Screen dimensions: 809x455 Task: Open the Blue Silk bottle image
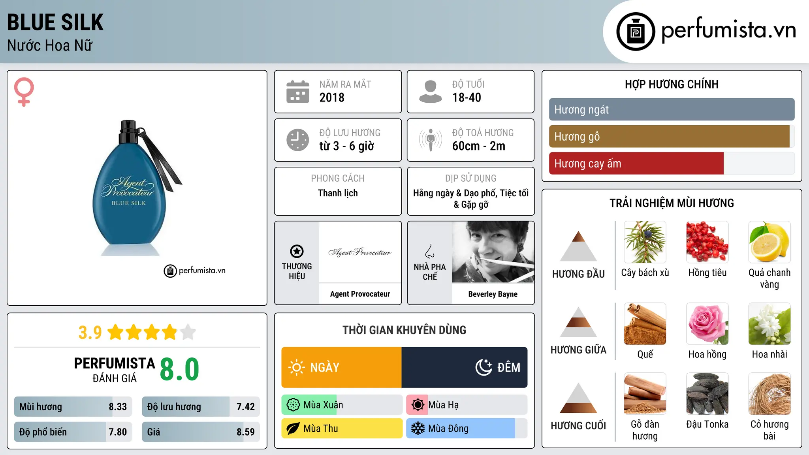(137, 188)
